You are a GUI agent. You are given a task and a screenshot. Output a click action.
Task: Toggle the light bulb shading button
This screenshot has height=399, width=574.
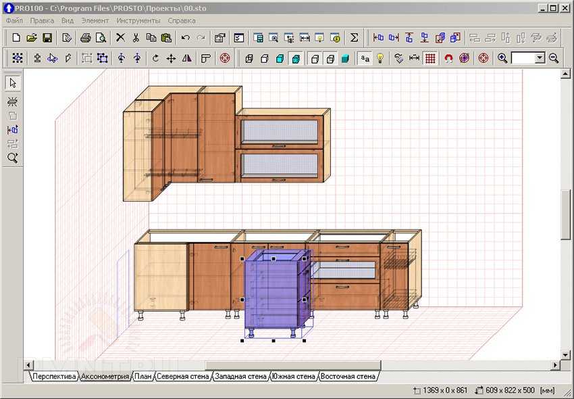(380, 58)
